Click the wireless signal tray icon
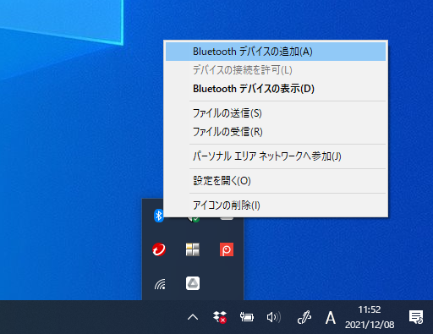Screen dimensions: 433x334 click(160, 284)
